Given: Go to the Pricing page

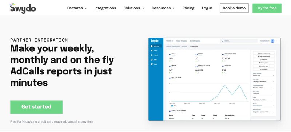Looking at the screenshot, I should (x=188, y=8).
